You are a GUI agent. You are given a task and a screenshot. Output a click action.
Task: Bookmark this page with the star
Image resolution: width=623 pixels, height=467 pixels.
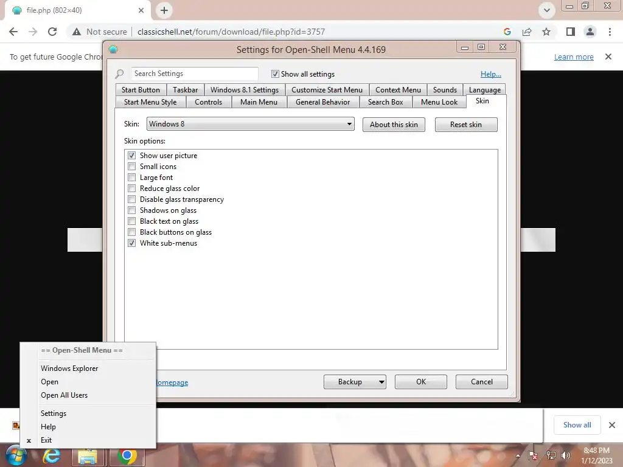[x=546, y=32]
